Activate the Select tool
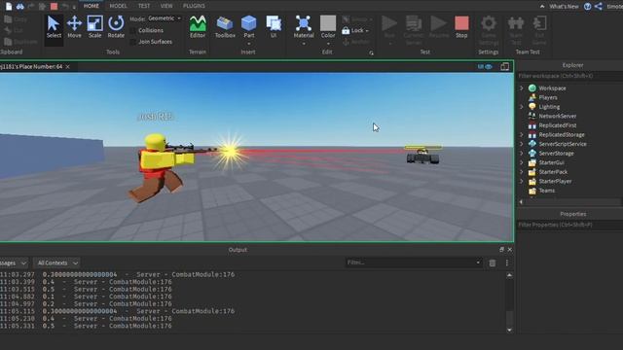623x350 pixels. (x=54, y=26)
